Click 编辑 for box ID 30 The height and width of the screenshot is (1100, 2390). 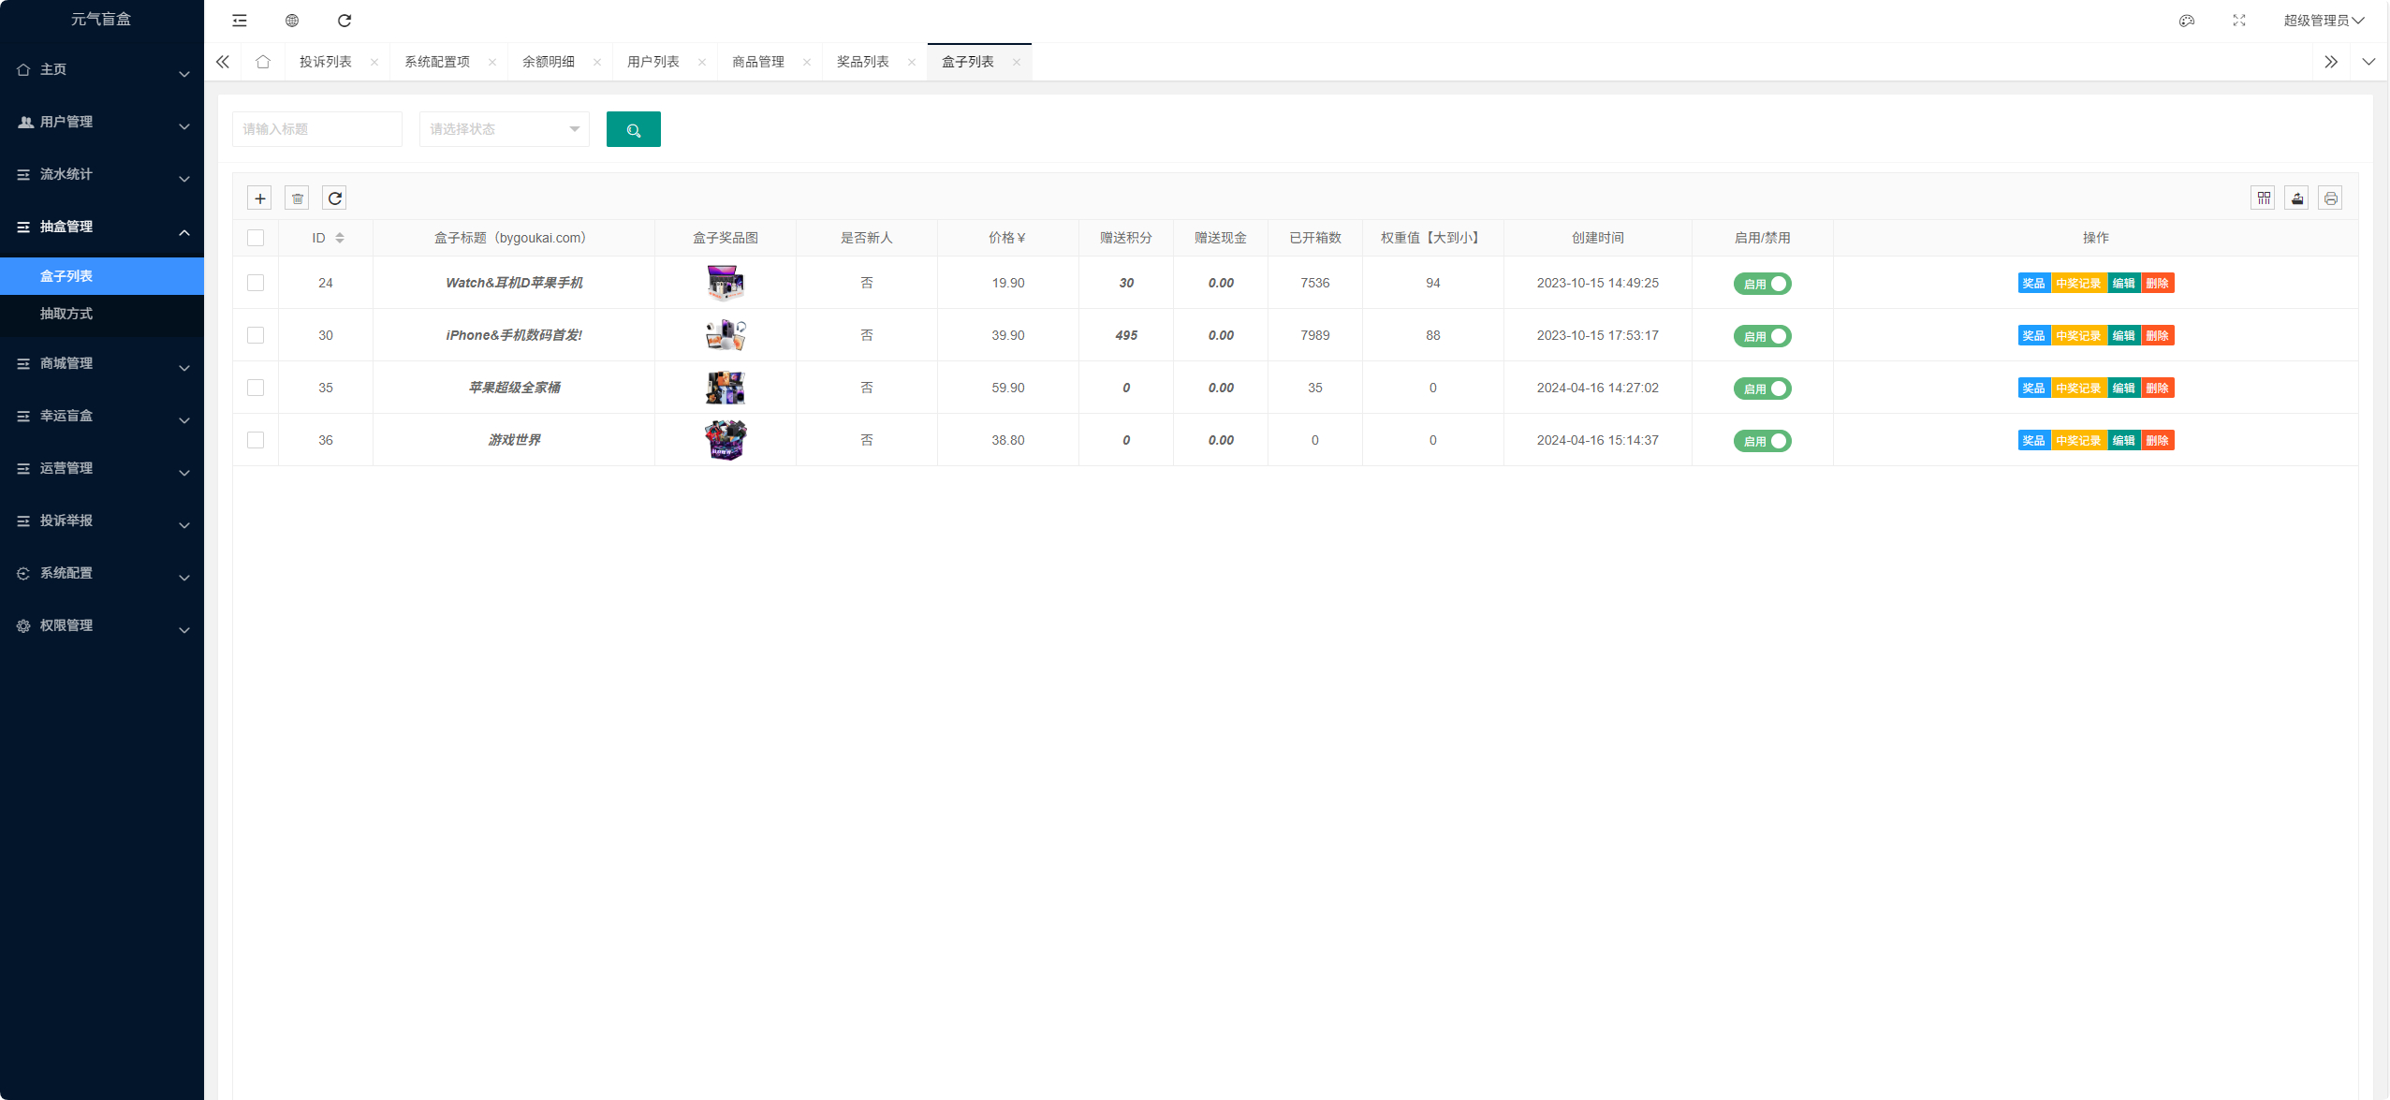[2123, 336]
